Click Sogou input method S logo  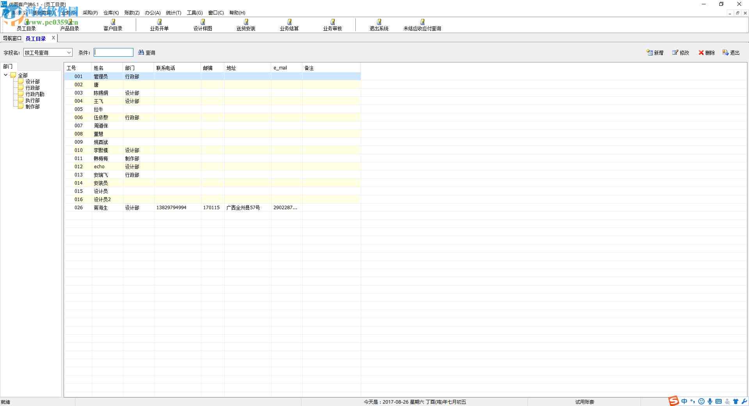click(x=674, y=401)
